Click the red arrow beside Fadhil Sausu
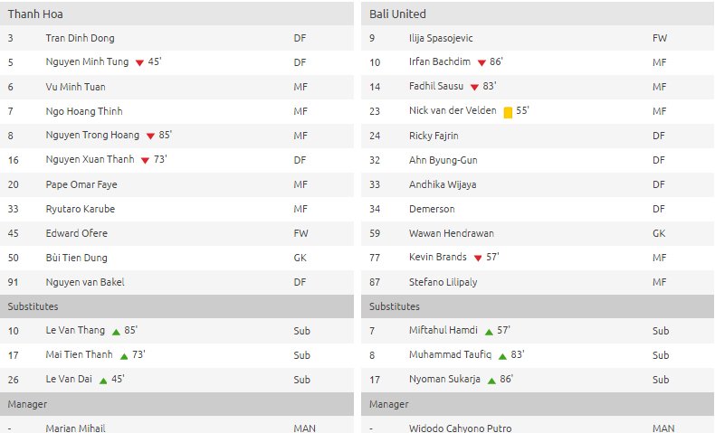 coord(474,87)
